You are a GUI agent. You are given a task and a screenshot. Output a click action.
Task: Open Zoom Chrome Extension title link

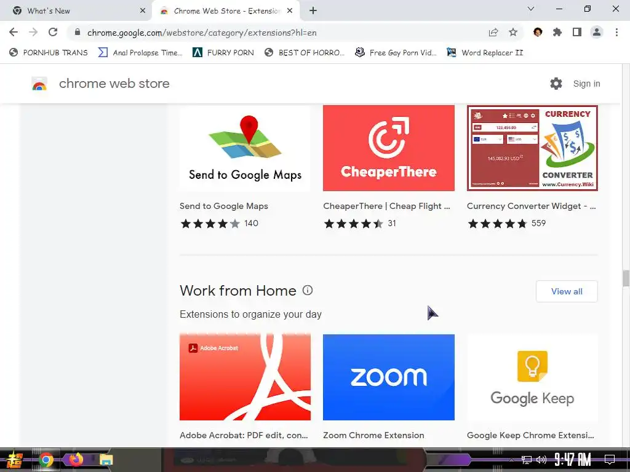[373, 435]
